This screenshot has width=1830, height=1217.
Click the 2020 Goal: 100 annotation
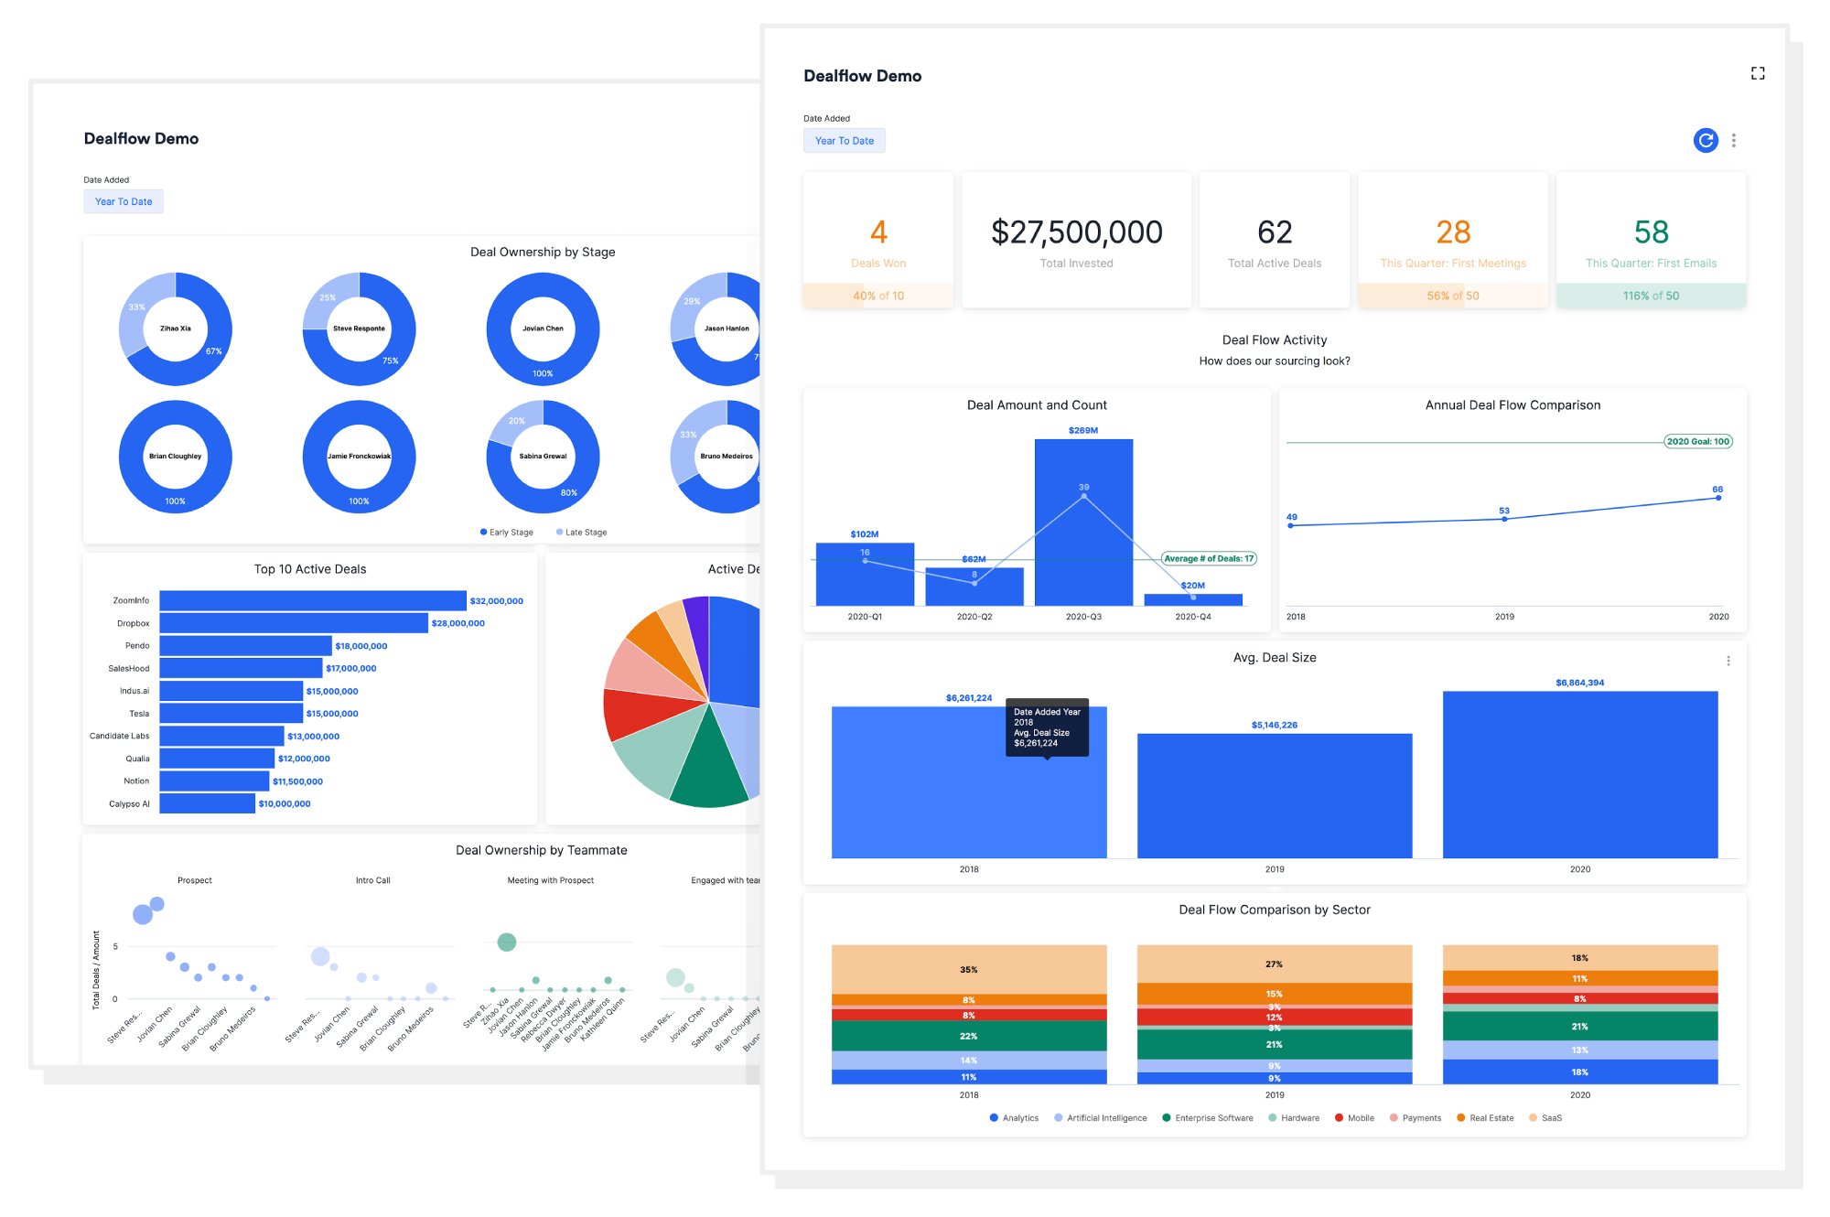click(1697, 440)
